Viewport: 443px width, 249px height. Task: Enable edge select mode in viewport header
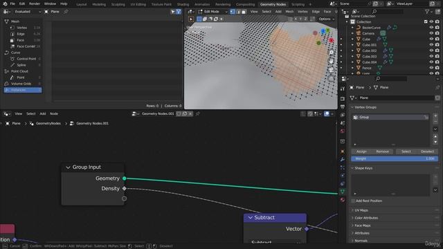pos(238,12)
